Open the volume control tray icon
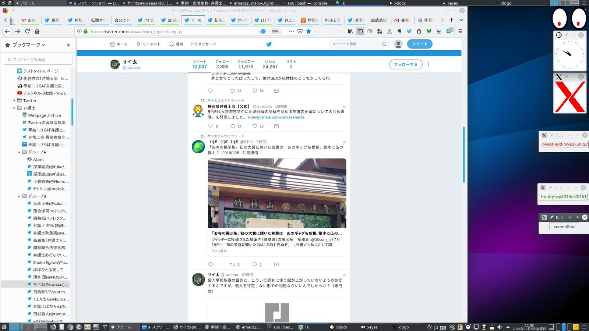 (500, 327)
